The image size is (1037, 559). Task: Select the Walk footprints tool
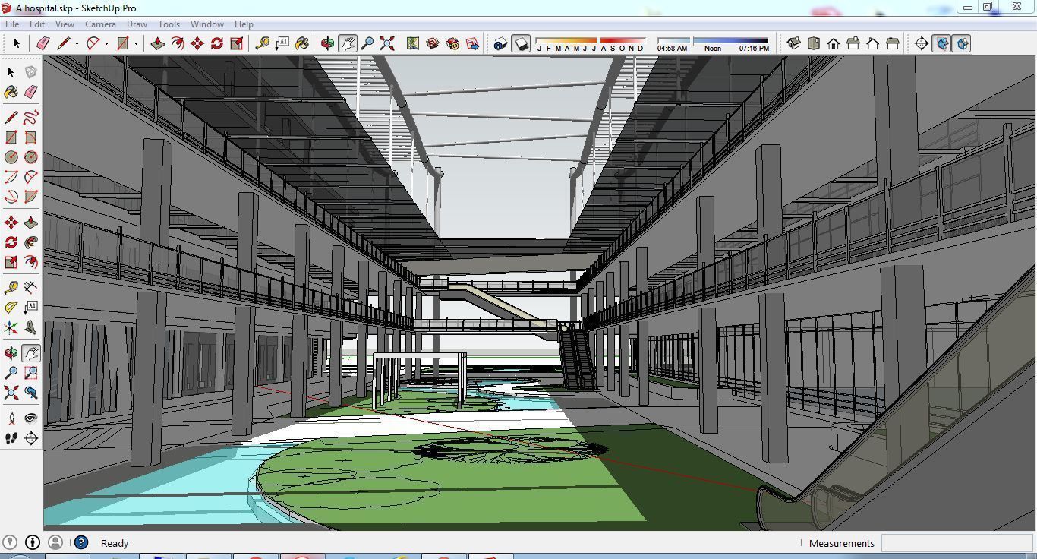(11, 438)
